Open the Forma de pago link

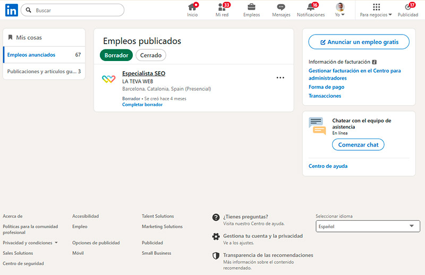pos(326,87)
